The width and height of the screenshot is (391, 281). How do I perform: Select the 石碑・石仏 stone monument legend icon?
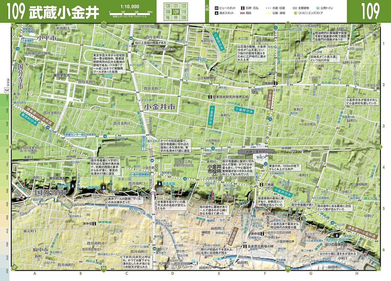tap(243, 8)
